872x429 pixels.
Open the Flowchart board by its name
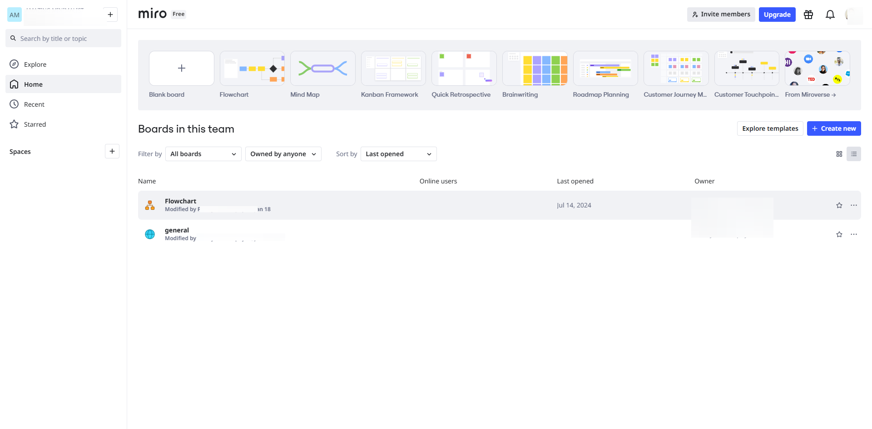click(181, 201)
